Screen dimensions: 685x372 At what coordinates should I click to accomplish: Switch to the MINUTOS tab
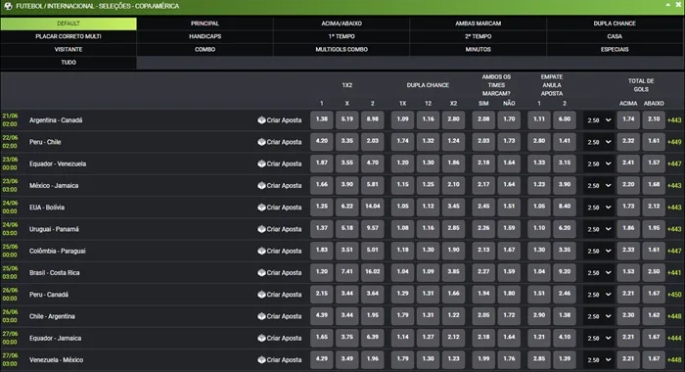(478, 49)
